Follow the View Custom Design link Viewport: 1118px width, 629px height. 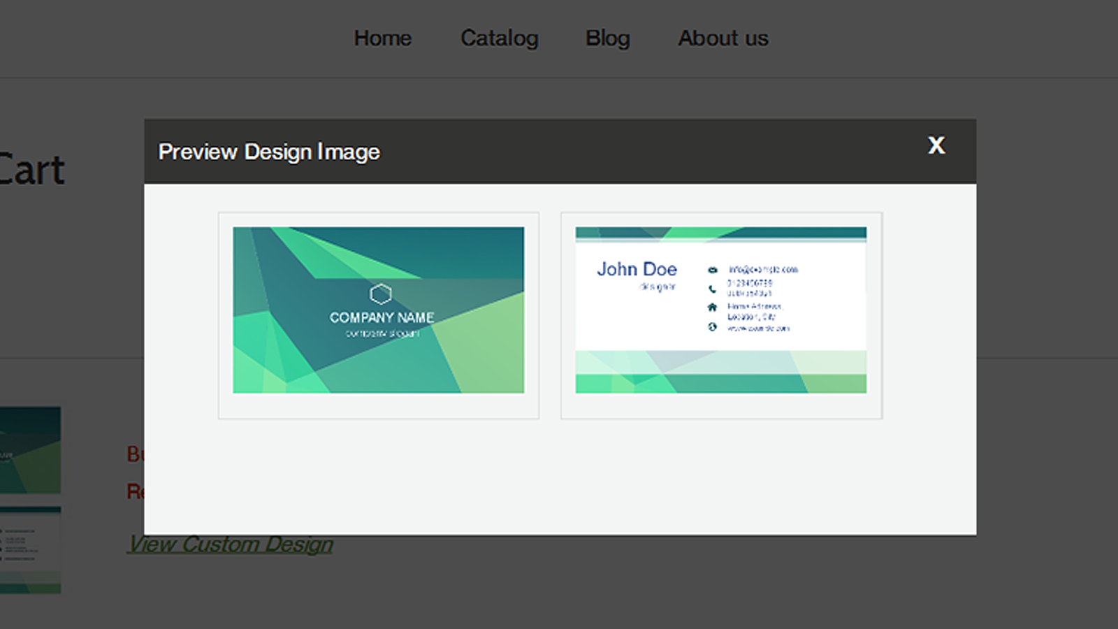(231, 544)
